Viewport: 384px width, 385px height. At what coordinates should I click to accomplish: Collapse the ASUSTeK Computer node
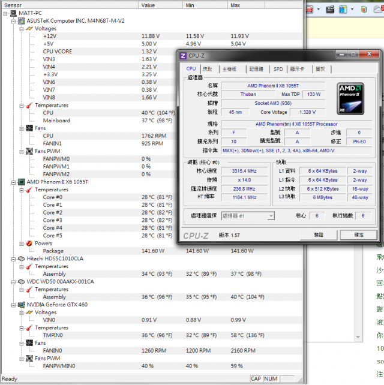coord(14,22)
